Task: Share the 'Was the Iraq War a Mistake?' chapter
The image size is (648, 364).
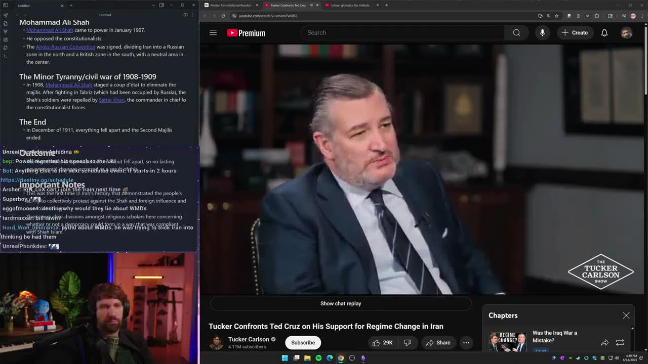Action: pos(604,343)
